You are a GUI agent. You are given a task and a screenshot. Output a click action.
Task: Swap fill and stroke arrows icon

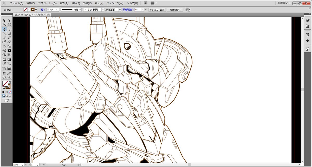click(x=10, y=82)
